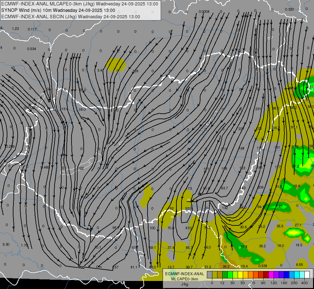Click the white swatch at the legend's end
The height and width of the screenshot is (289, 314).
[307, 275]
